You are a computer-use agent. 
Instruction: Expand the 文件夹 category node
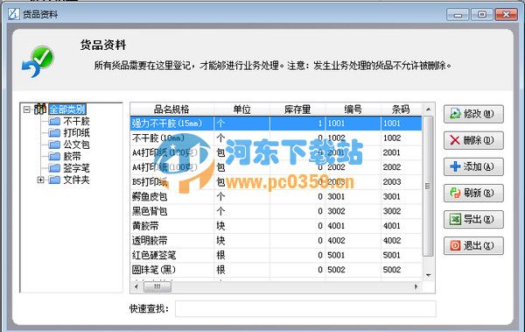40,180
